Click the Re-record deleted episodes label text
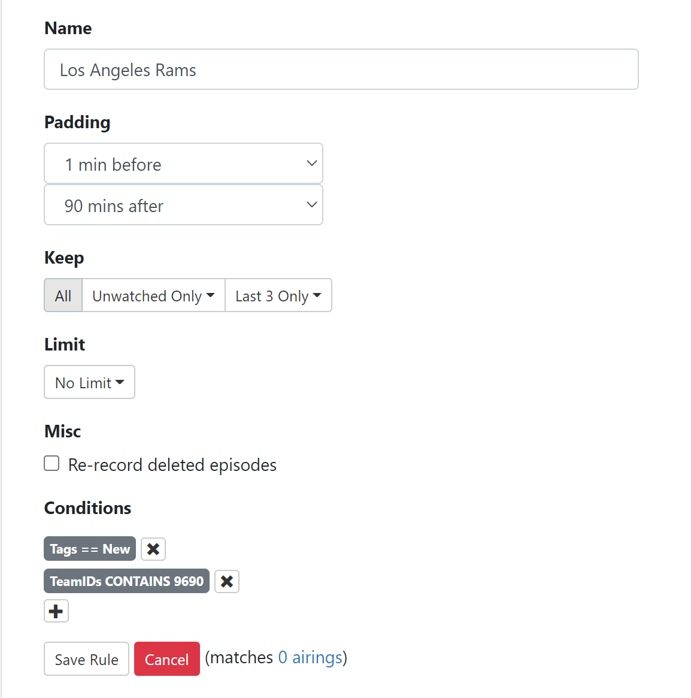The width and height of the screenshot is (691, 698). pyautogui.click(x=172, y=465)
